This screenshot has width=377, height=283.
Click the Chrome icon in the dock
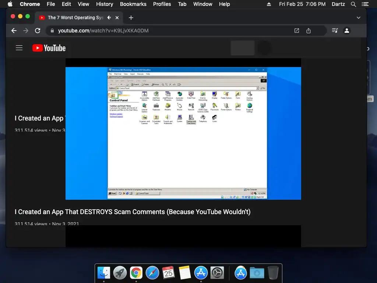[x=136, y=273]
